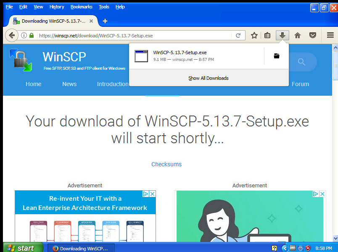The height and width of the screenshot is (252, 338).
Task: Click the VMware tools tray icon
Action: (x=293, y=248)
